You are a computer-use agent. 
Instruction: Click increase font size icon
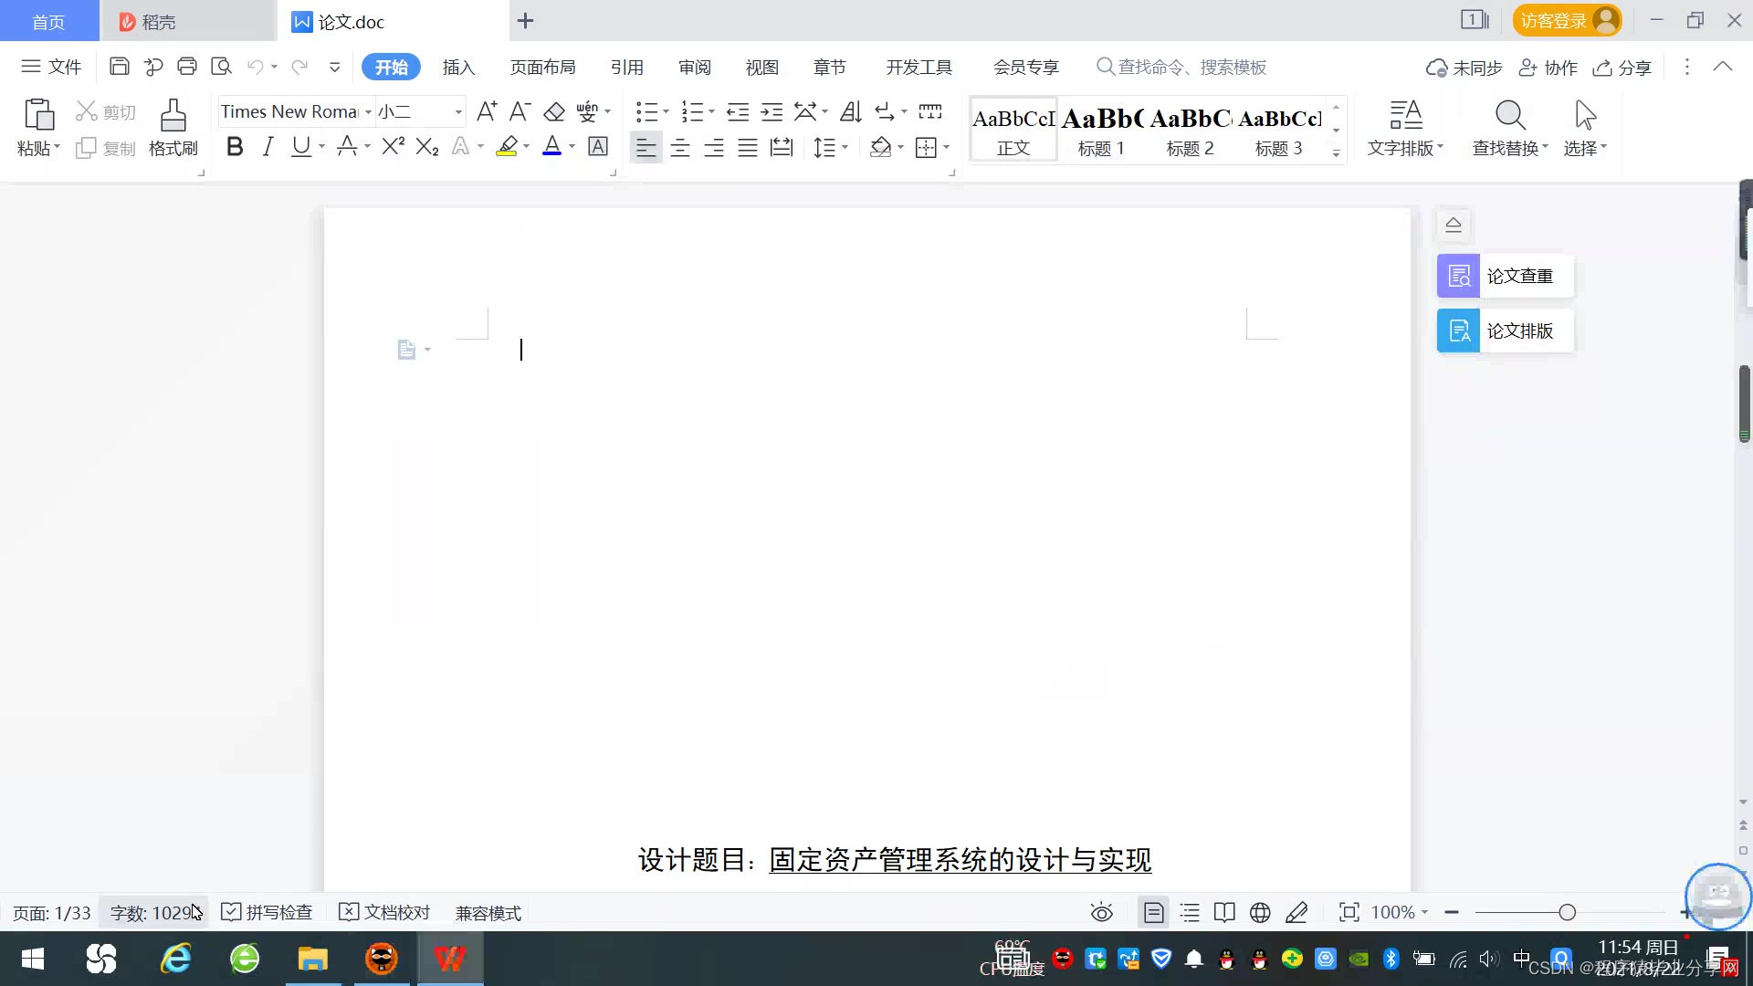pyautogui.click(x=487, y=111)
